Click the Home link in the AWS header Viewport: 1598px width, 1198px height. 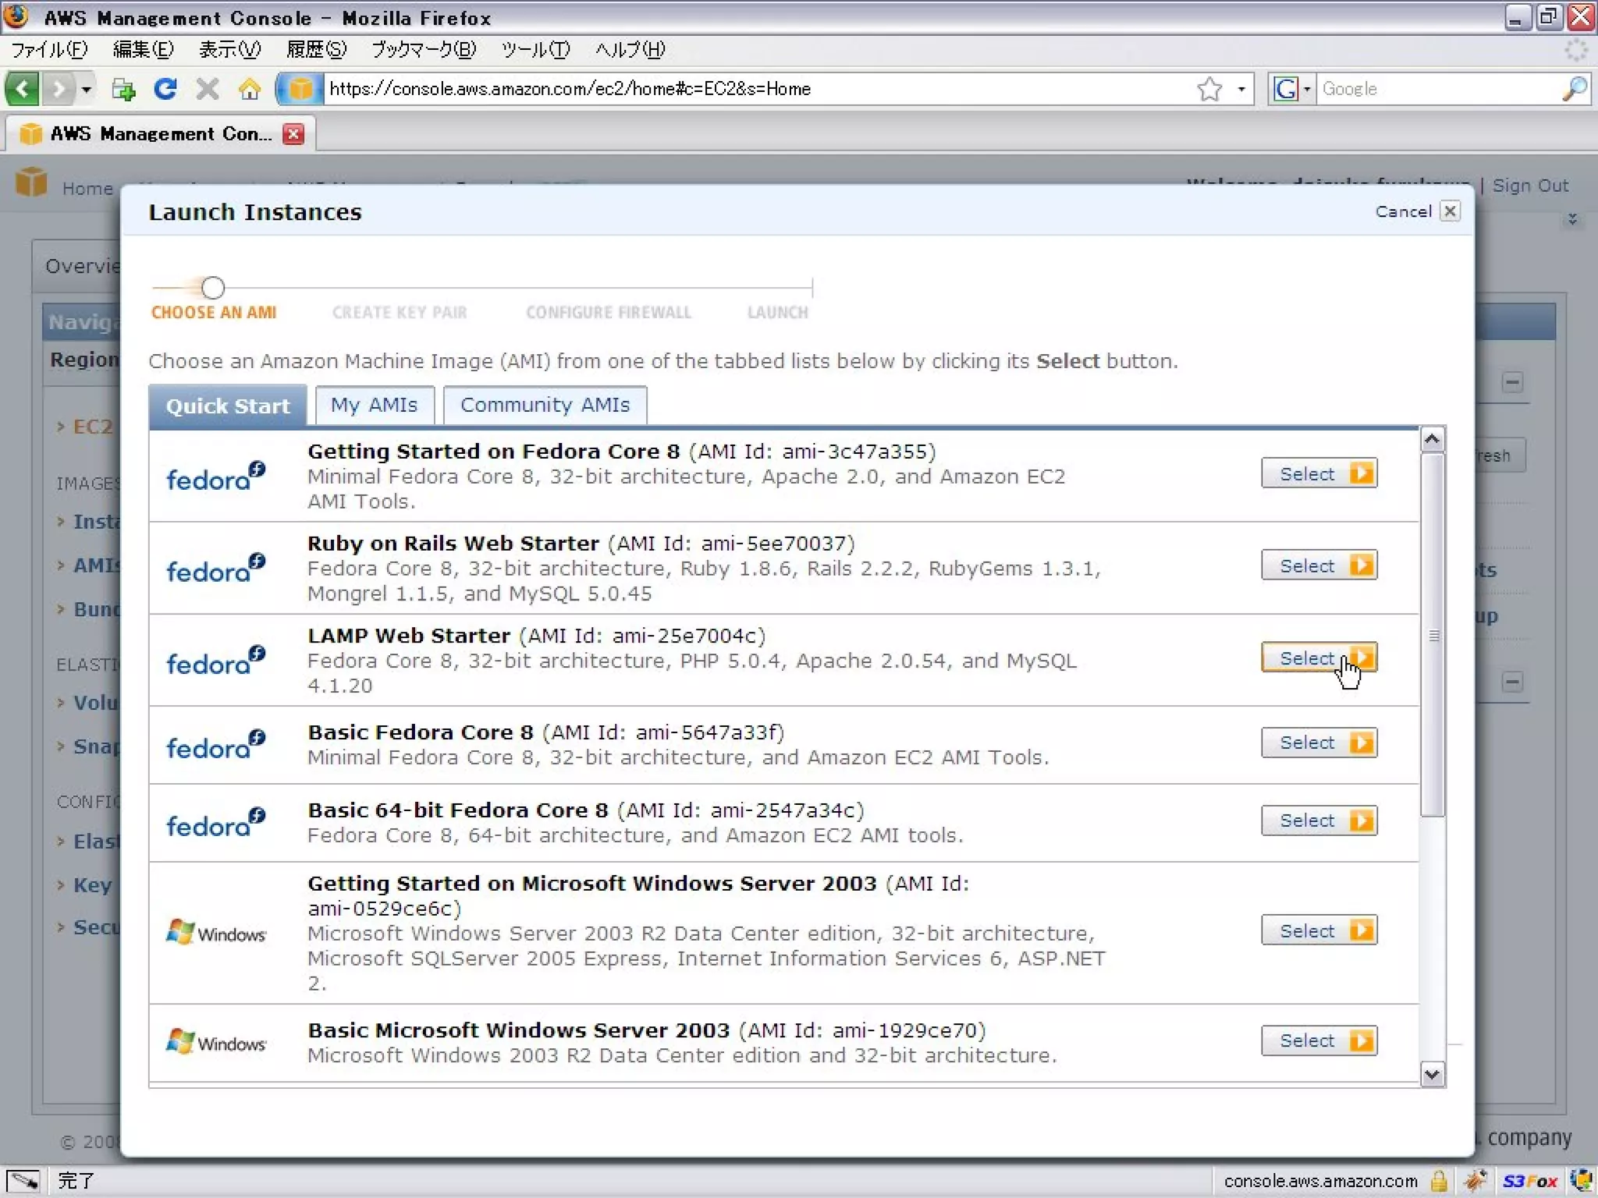[87, 188]
